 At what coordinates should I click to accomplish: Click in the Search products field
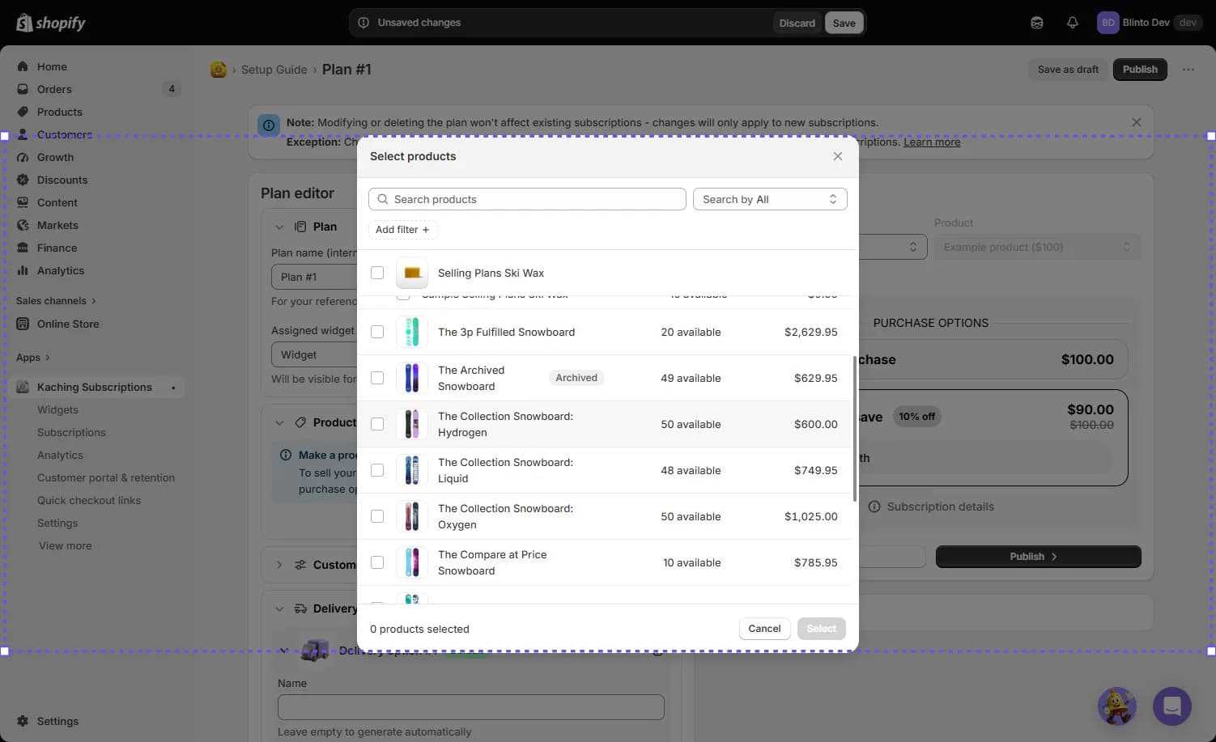[x=527, y=199]
